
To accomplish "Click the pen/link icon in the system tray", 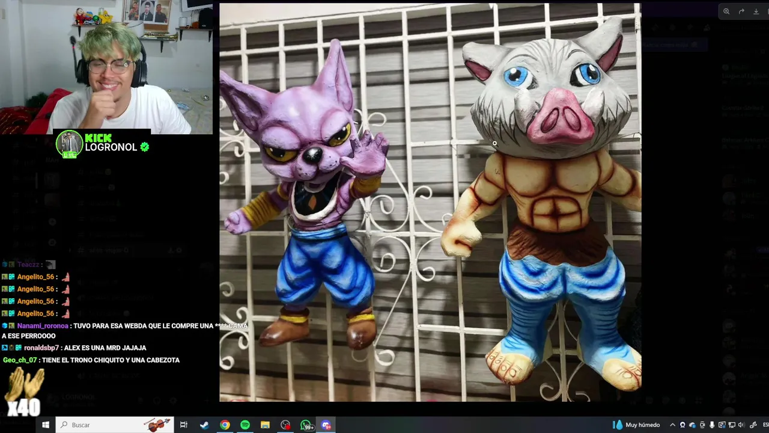I will 753,425.
